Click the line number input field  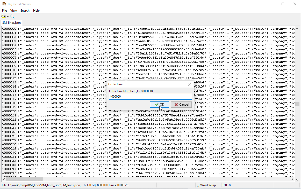click(150, 96)
